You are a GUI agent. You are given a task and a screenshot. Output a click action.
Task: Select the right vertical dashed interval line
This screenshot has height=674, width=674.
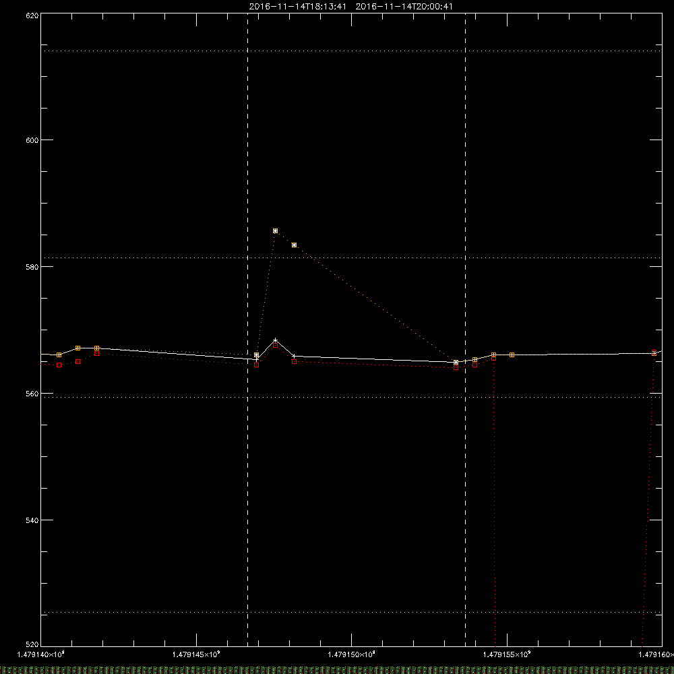point(466,330)
